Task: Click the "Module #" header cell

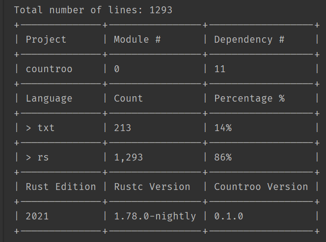Action: (137, 39)
